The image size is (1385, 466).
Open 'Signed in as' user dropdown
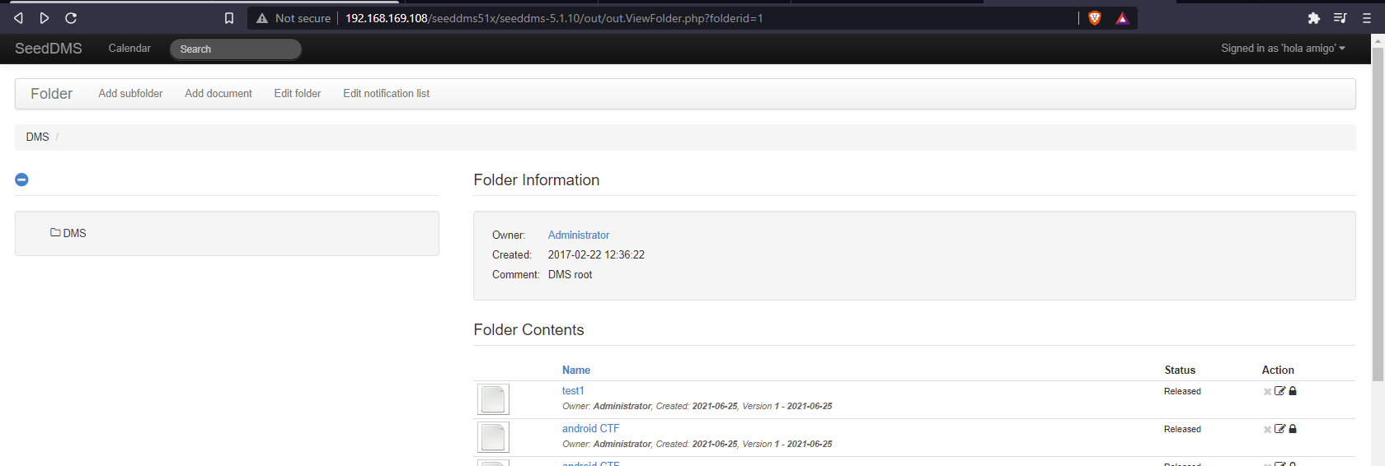tap(1283, 49)
